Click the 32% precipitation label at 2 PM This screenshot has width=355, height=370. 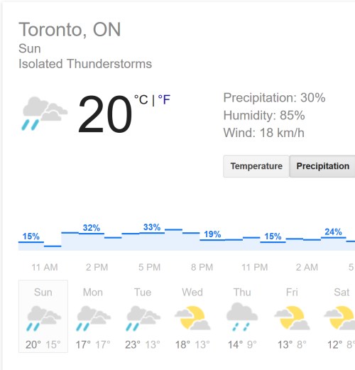click(x=92, y=228)
